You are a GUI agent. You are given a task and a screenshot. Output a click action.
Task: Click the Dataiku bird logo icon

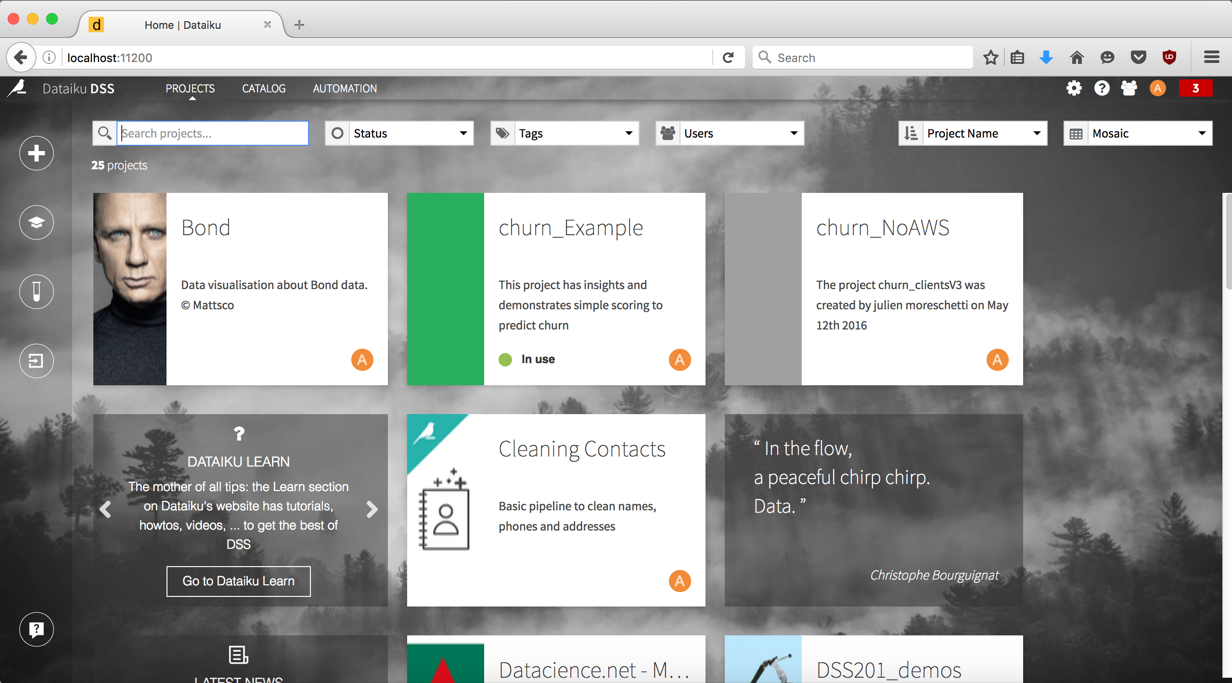tap(17, 89)
